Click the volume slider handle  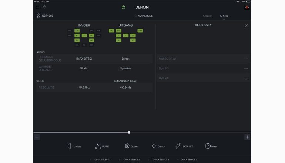pyautogui.click(x=129, y=132)
